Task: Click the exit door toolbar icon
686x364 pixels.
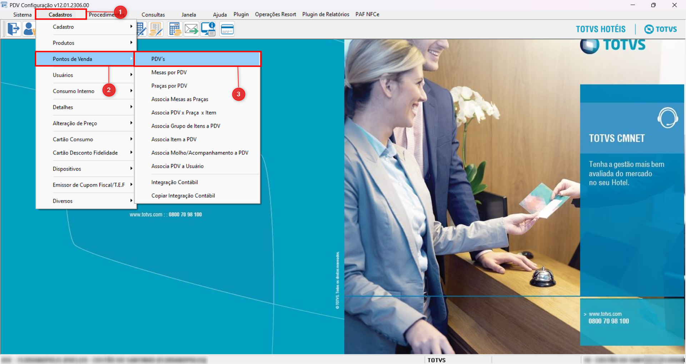Action: point(14,29)
